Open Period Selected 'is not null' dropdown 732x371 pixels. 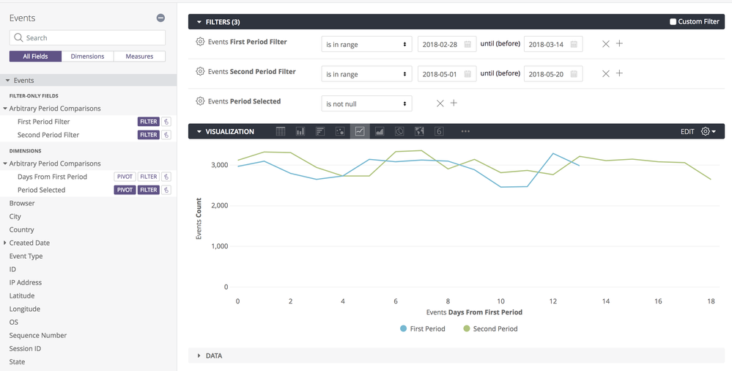point(366,103)
